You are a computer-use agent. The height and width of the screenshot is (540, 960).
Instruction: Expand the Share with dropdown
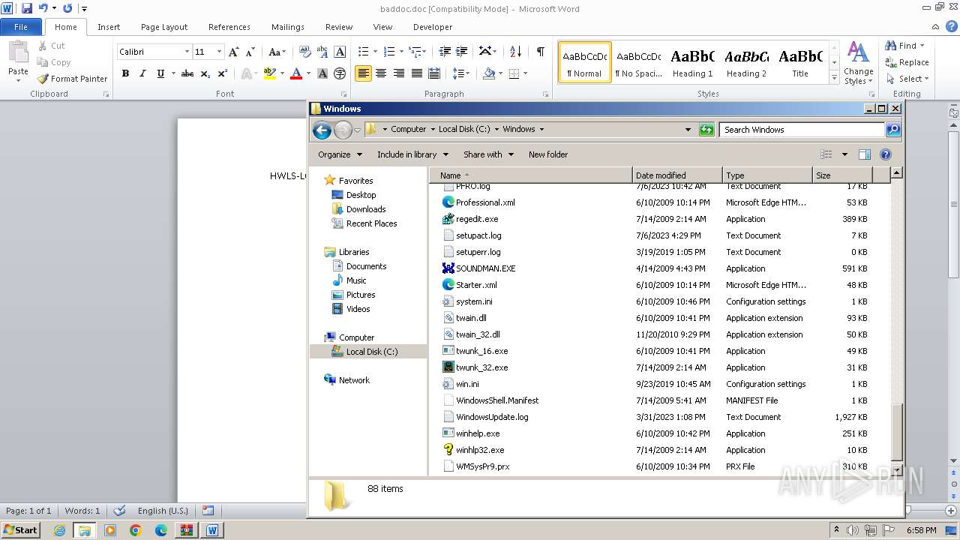pos(488,154)
